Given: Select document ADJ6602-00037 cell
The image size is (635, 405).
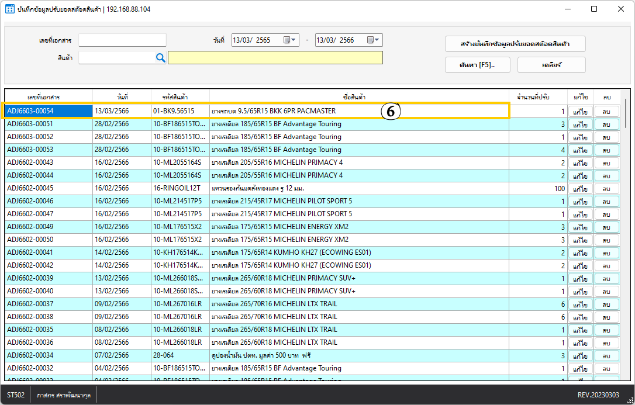Looking at the screenshot, I should pos(49,304).
